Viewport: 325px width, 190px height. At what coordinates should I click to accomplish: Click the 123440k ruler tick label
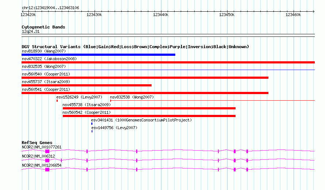pos(161,15)
